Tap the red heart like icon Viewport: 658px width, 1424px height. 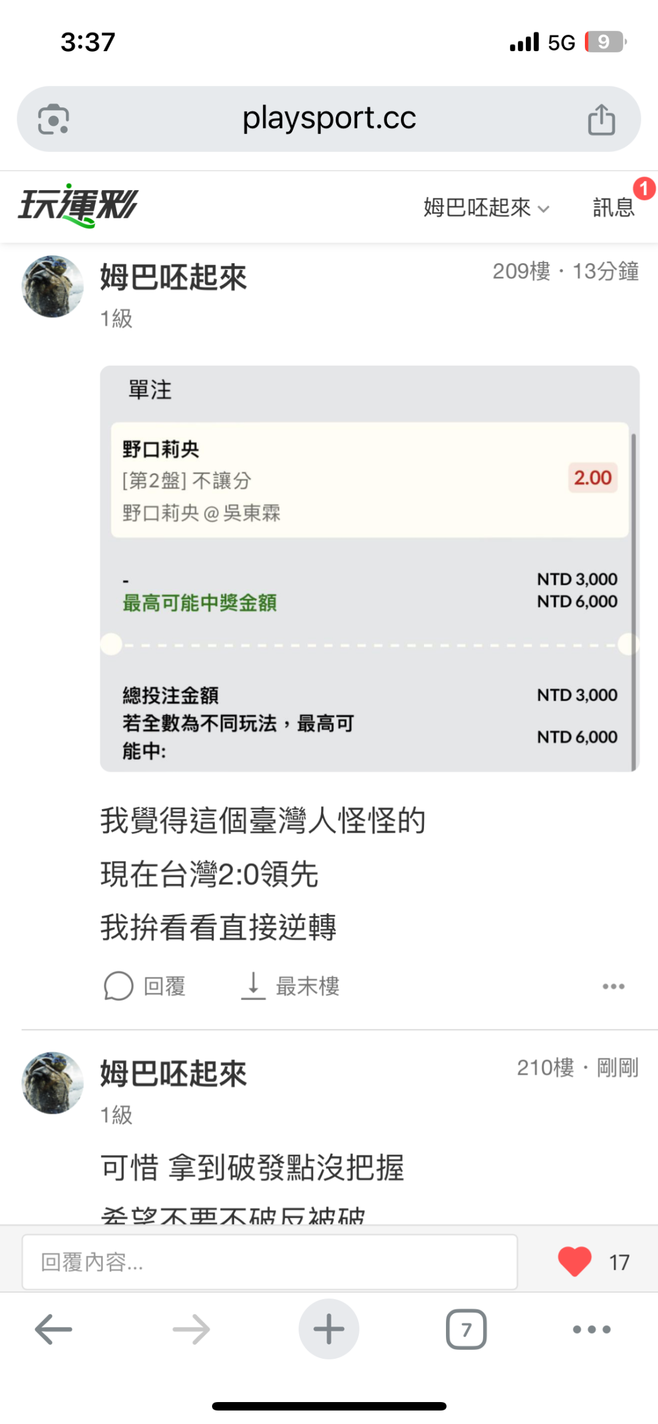coord(575,1261)
